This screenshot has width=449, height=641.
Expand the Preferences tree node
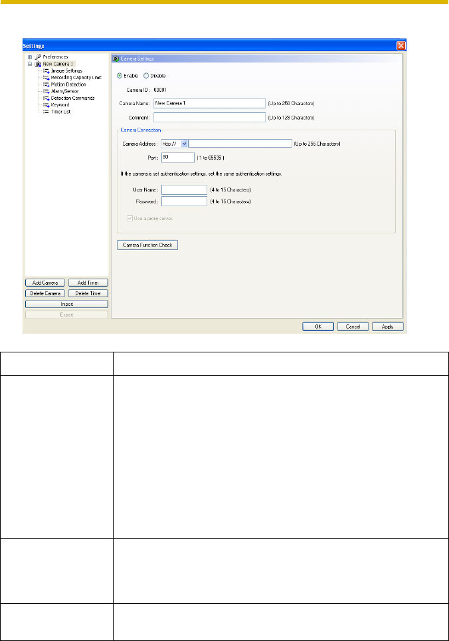point(30,57)
